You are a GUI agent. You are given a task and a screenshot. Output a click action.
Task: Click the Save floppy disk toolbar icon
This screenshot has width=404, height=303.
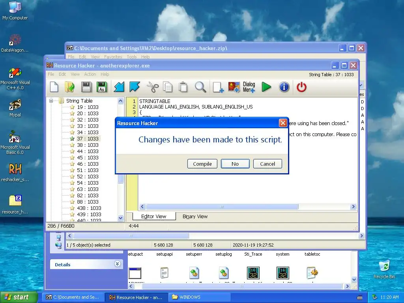86,87
